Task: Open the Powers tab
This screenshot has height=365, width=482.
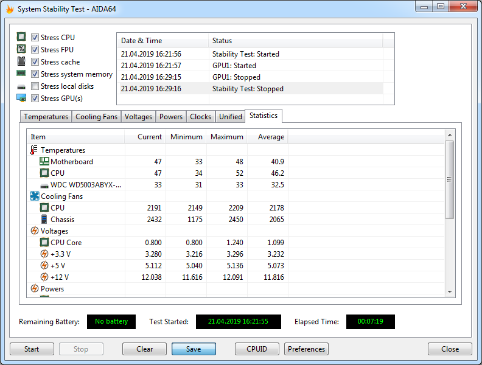Action: 171,117
